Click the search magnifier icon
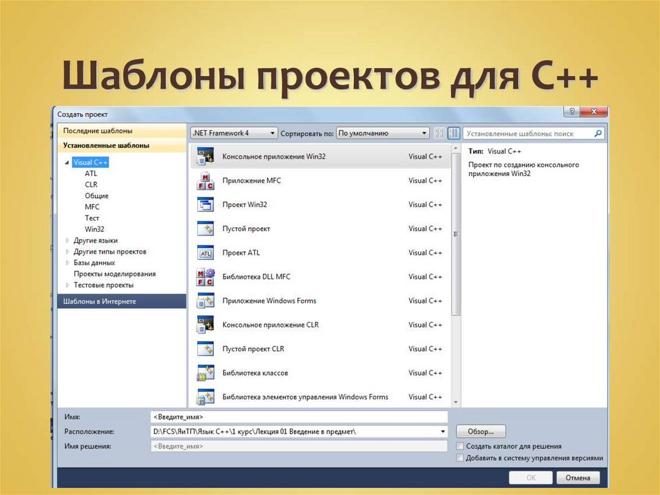The height and width of the screenshot is (495, 660). click(x=597, y=134)
